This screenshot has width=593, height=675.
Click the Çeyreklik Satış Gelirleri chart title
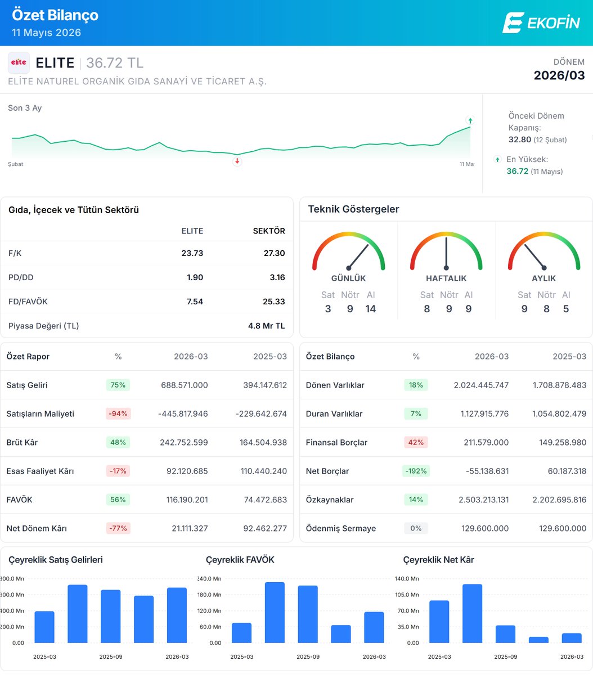[x=56, y=560]
